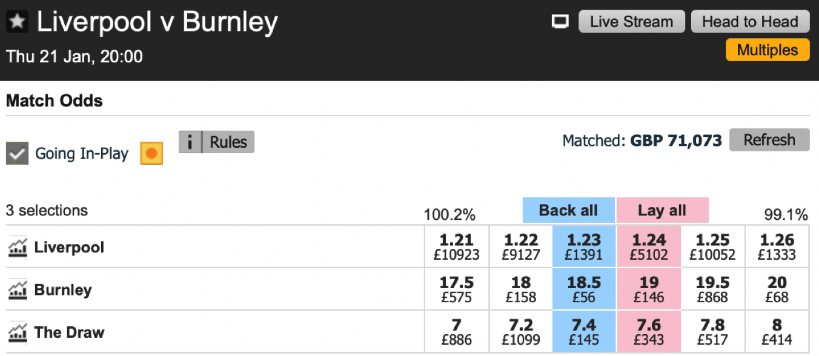This screenshot has width=819, height=356.
Task: Refresh the market odds
Action: click(x=769, y=140)
